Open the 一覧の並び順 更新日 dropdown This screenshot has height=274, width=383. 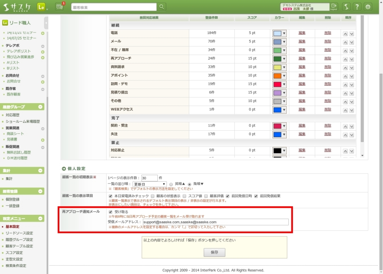click(149, 184)
